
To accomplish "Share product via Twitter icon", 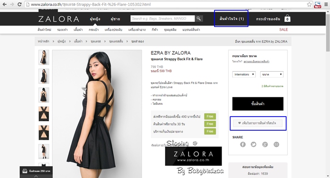I will click(x=254, y=144).
